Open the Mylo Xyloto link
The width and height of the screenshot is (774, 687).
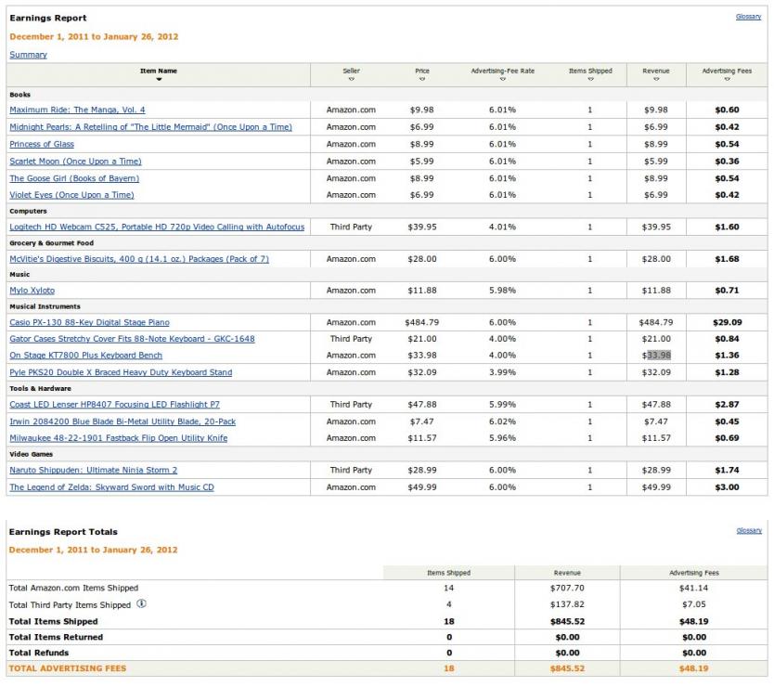click(x=32, y=291)
